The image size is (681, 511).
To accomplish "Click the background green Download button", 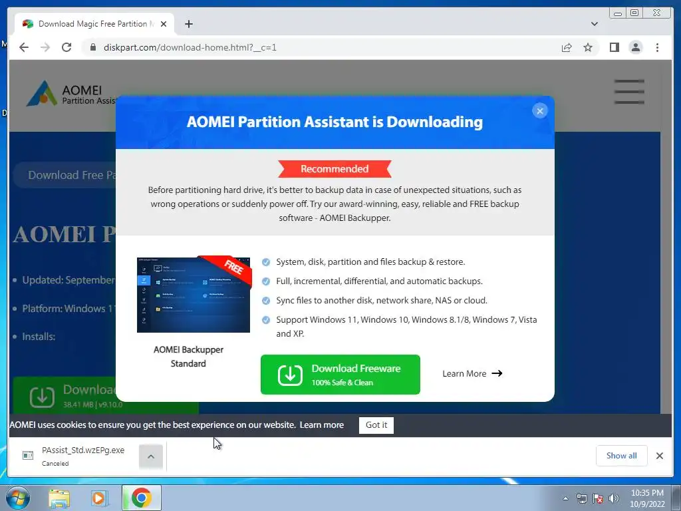I will point(106,395).
